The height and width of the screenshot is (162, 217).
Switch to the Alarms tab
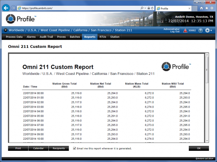(x=31, y=37)
